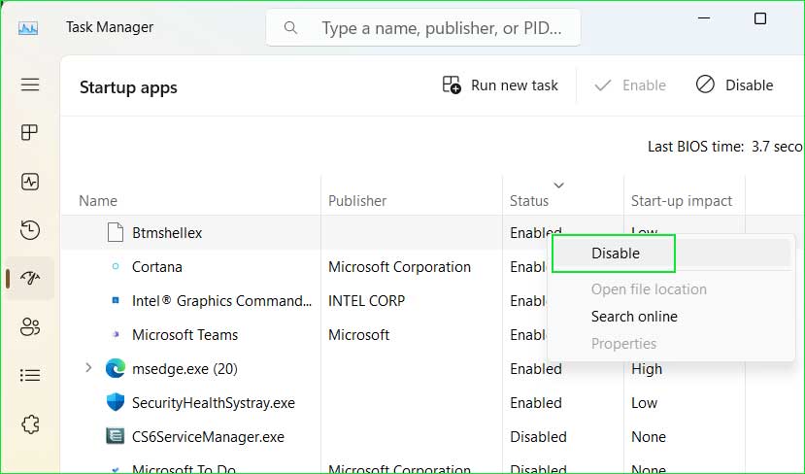Click the Disable toolbar button
Image resolution: width=805 pixels, height=474 pixels.
coord(734,85)
